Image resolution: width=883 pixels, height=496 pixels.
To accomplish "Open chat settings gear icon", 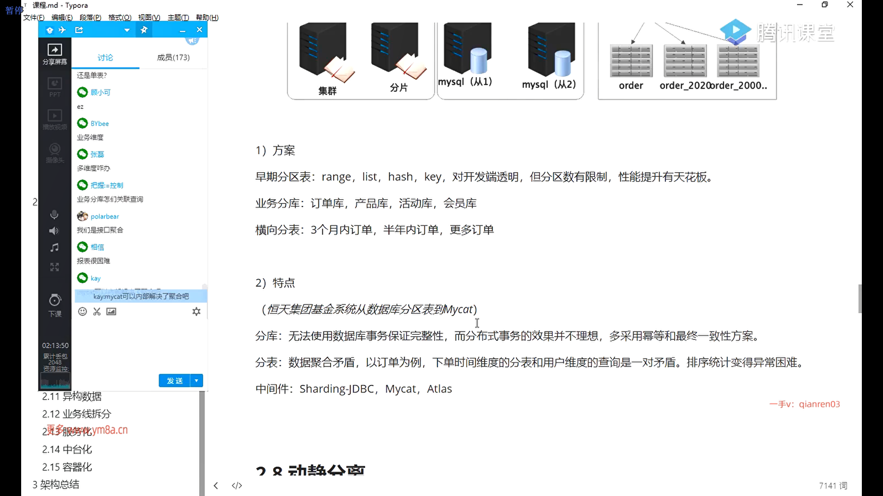I will coord(196,311).
